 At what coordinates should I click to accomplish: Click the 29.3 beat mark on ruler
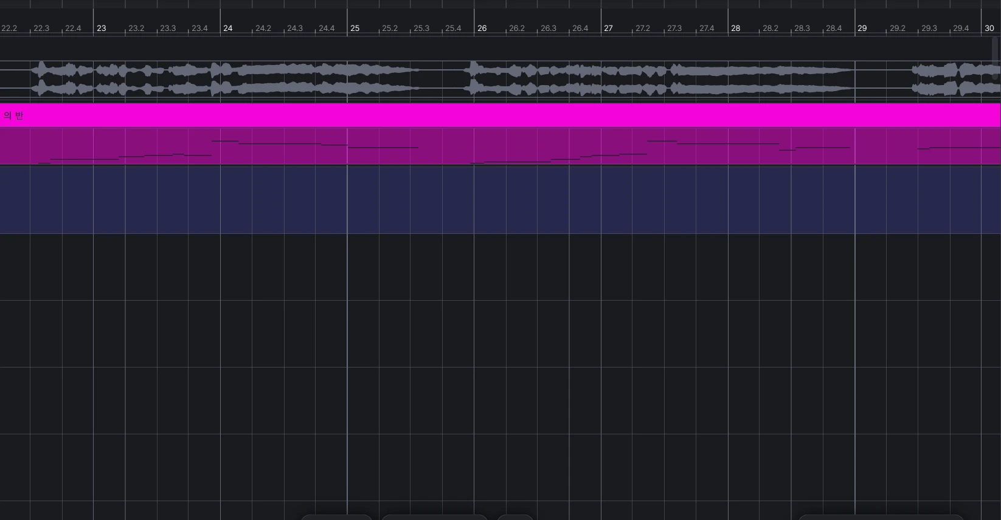929,29
